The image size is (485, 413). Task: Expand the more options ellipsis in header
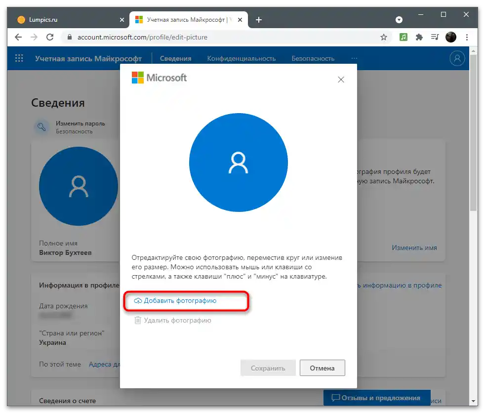tap(354, 58)
